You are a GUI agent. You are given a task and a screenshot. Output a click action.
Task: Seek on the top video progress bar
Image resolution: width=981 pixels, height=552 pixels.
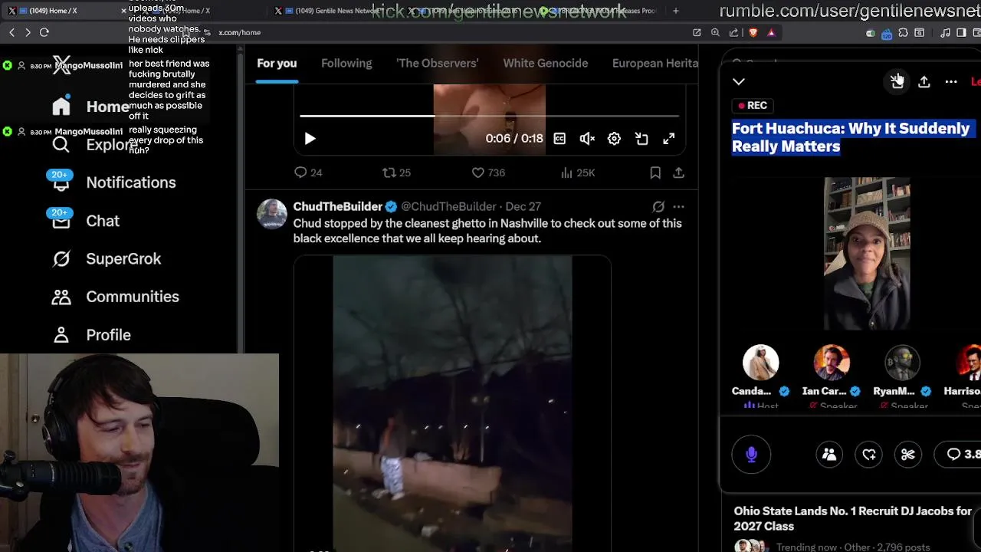click(x=489, y=116)
